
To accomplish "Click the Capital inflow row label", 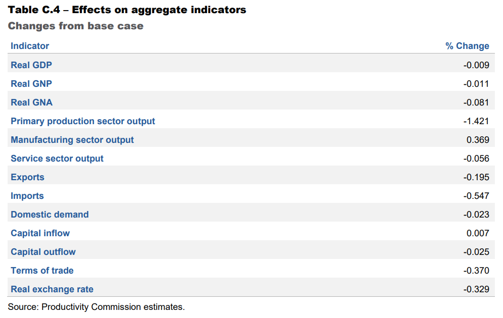I will [x=40, y=233].
